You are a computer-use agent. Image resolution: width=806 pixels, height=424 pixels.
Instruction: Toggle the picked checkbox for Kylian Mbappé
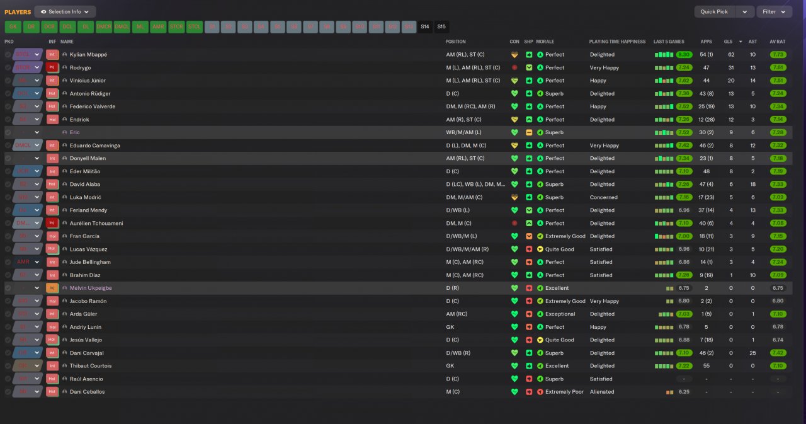8,55
